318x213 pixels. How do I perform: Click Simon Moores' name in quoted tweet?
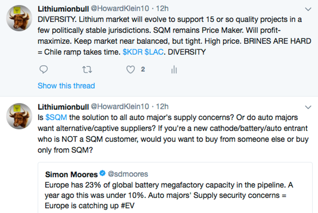click(71, 174)
